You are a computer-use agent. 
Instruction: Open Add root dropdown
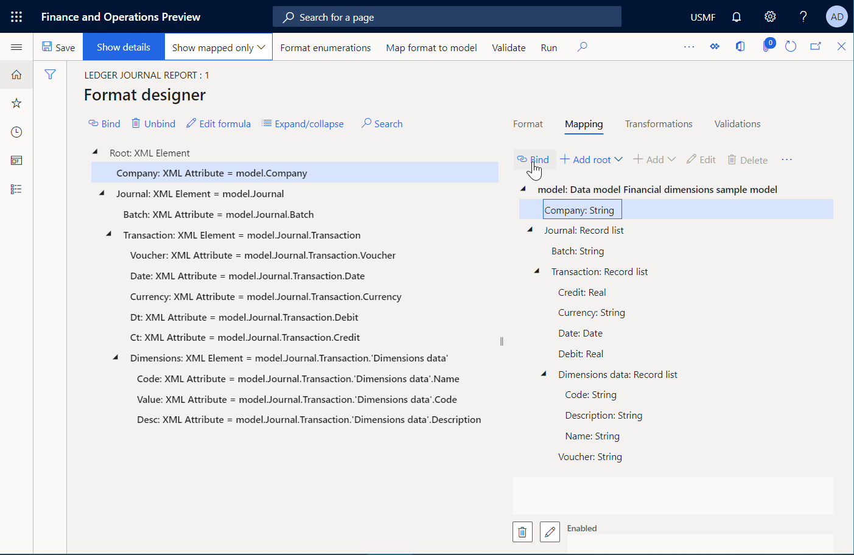coord(591,159)
